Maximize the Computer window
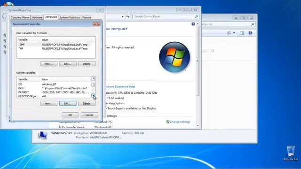301x169 pixels. click(244, 18)
